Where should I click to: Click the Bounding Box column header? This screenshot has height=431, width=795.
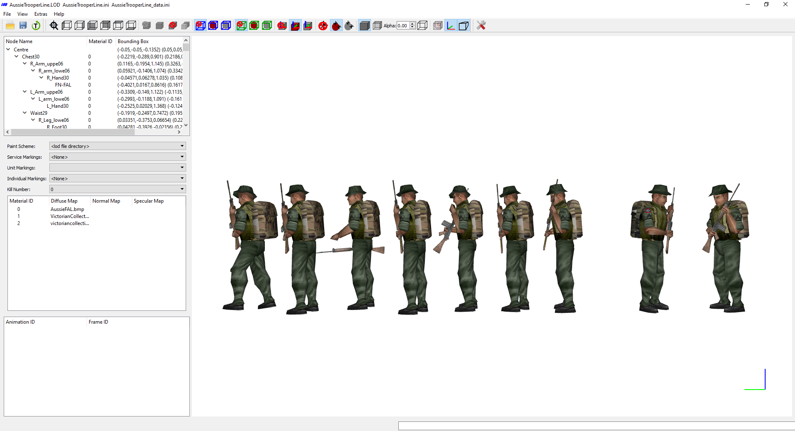pyautogui.click(x=149, y=41)
